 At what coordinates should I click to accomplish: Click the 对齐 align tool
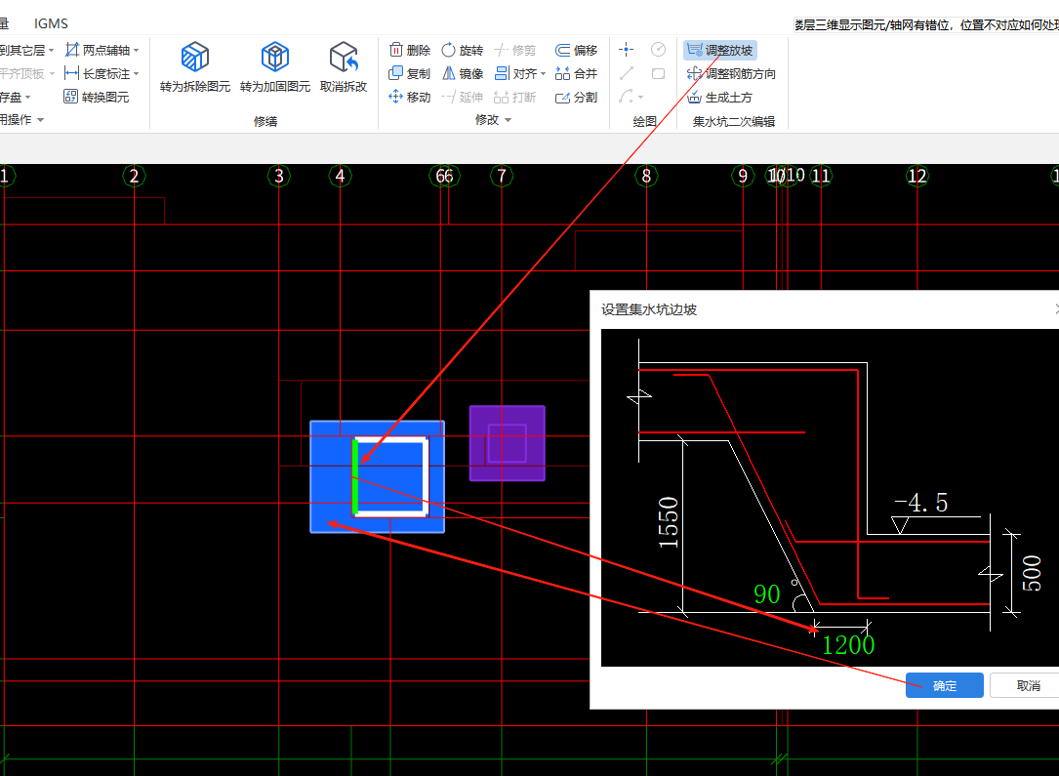click(x=516, y=73)
